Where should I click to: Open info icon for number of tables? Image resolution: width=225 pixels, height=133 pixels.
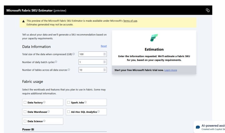click(x=69, y=70)
